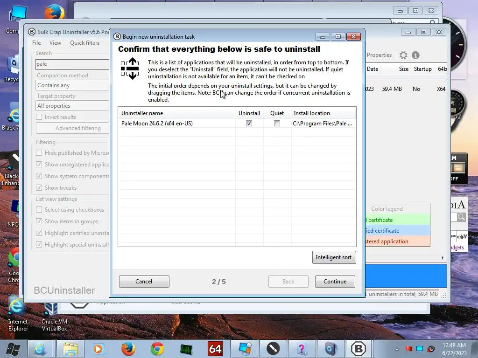The width and height of the screenshot is (478, 358).
Task: Open the Quick filters menu
Action: click(x=85, y=43)
